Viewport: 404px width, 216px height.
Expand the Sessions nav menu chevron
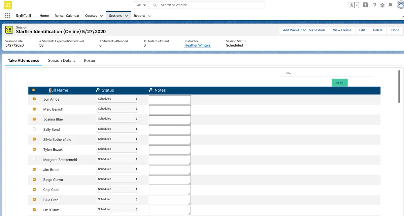127,16
